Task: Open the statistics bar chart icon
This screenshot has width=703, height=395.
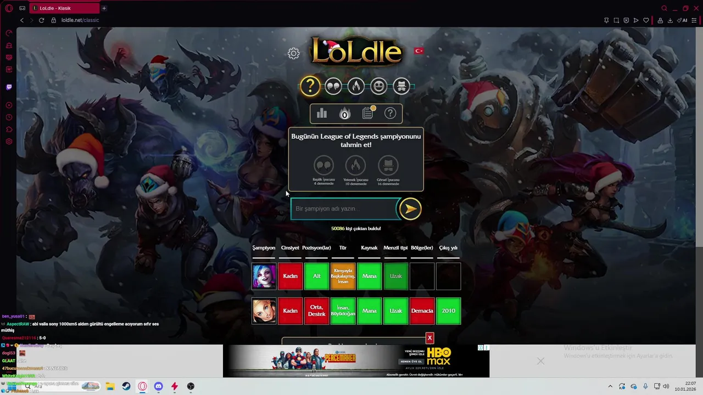Action: click(322, 114)
